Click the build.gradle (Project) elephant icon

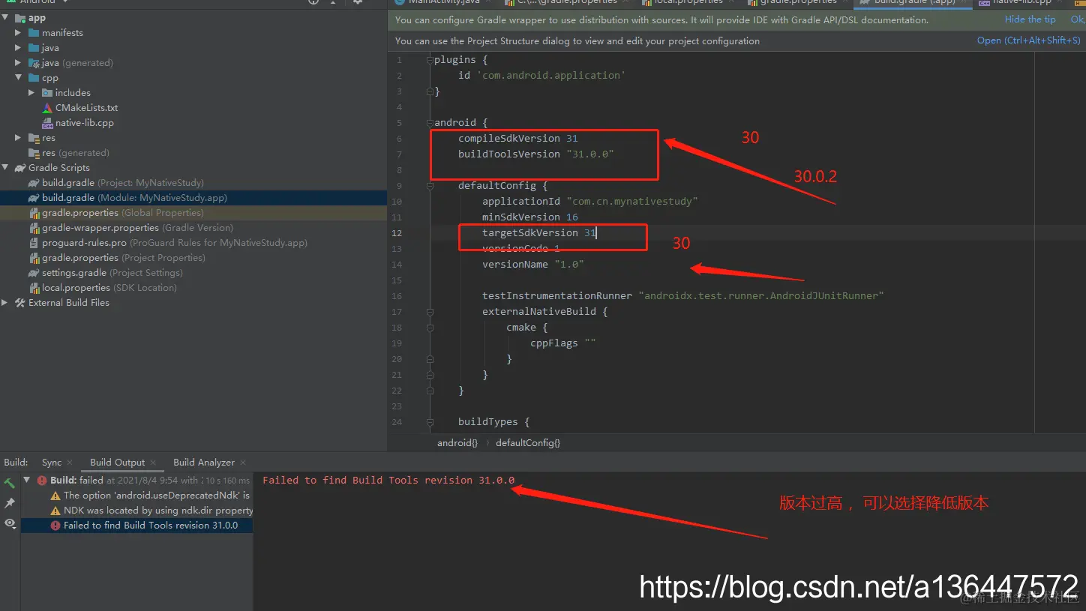click(34, 183)
